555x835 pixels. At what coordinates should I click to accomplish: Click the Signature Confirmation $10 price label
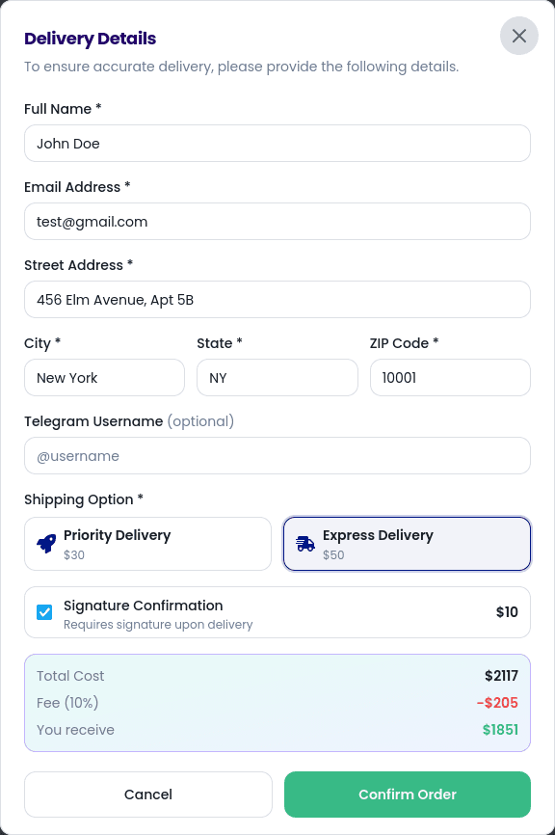coord(506,611)
